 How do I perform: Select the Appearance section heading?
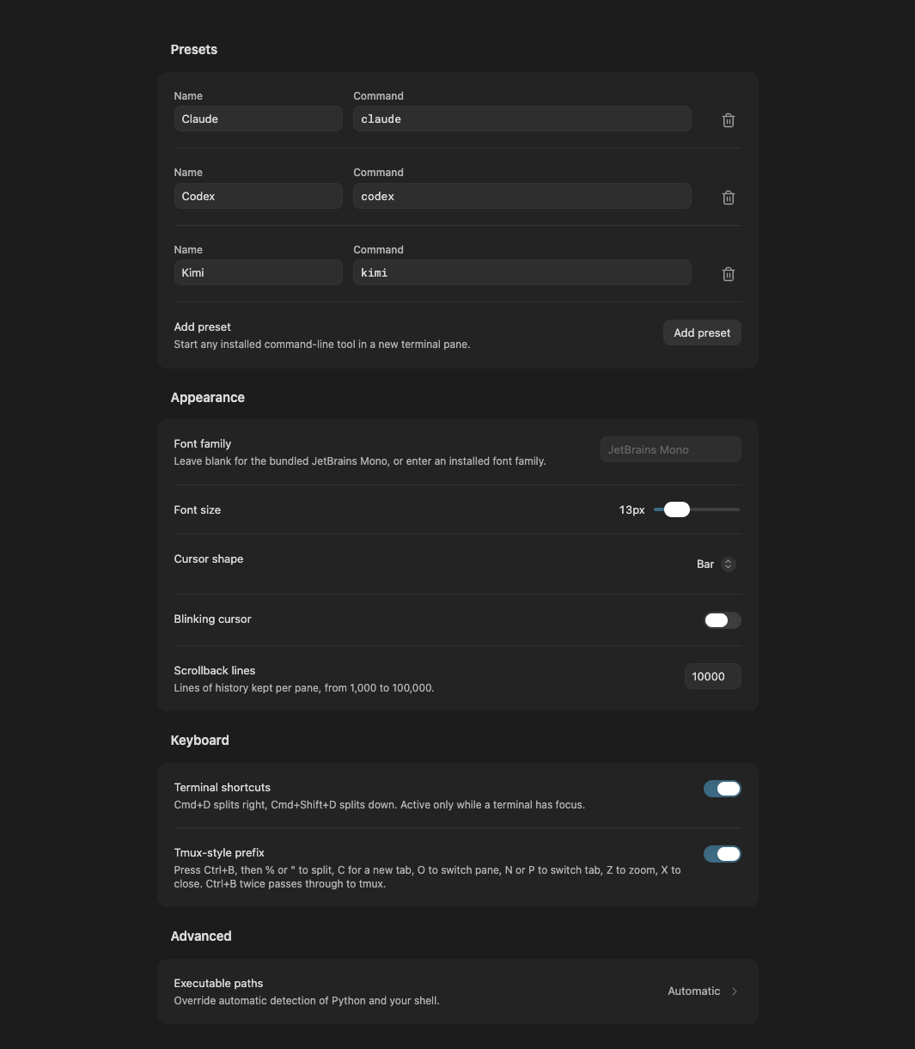208,398
